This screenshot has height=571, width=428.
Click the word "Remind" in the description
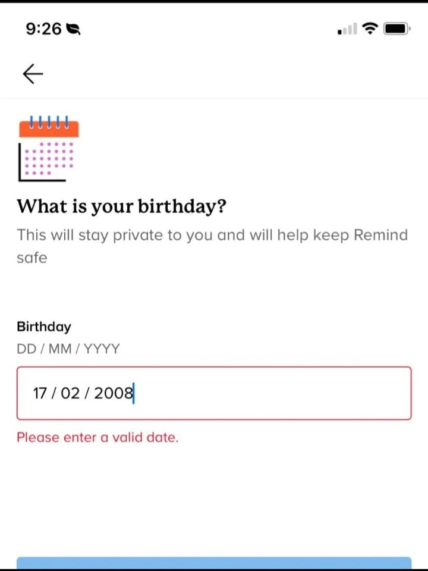coord(380,235)
